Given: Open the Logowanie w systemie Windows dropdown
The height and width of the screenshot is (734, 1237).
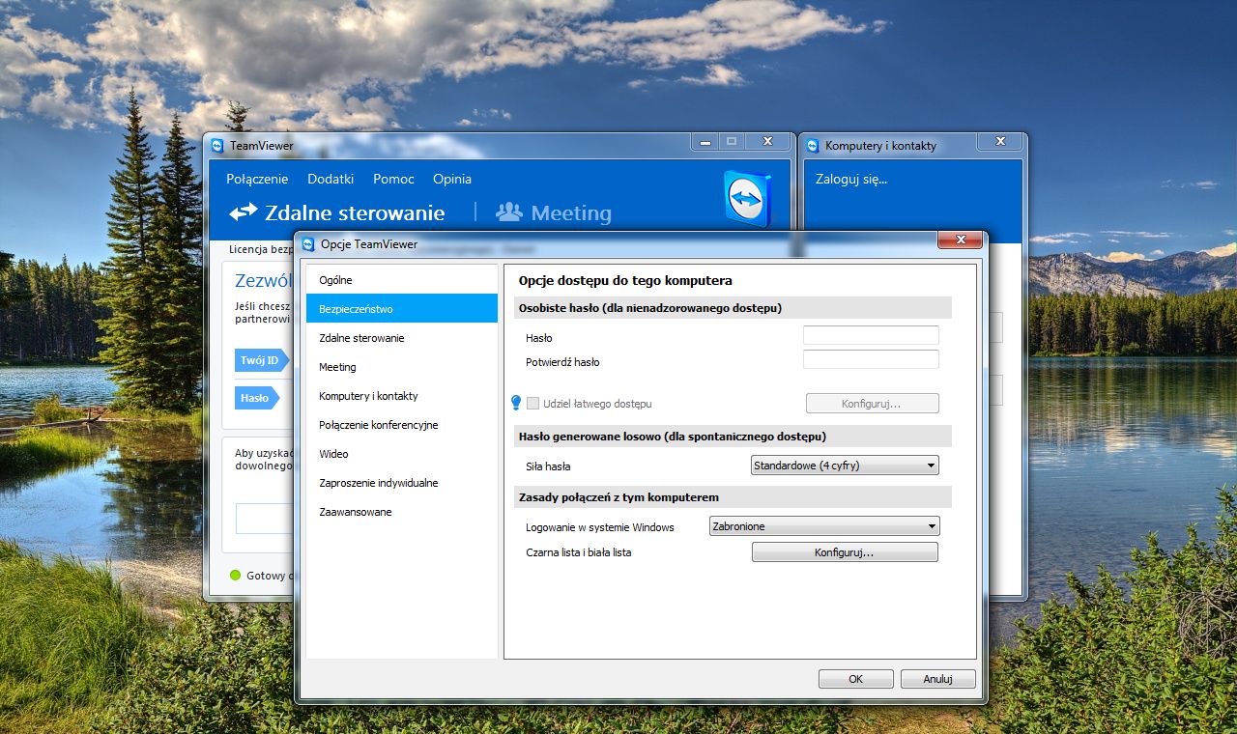Looking at the screenshot, I should point(824,526).
